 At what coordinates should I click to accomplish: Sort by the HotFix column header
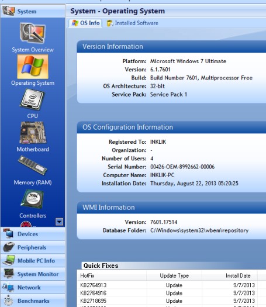(112, 275)
